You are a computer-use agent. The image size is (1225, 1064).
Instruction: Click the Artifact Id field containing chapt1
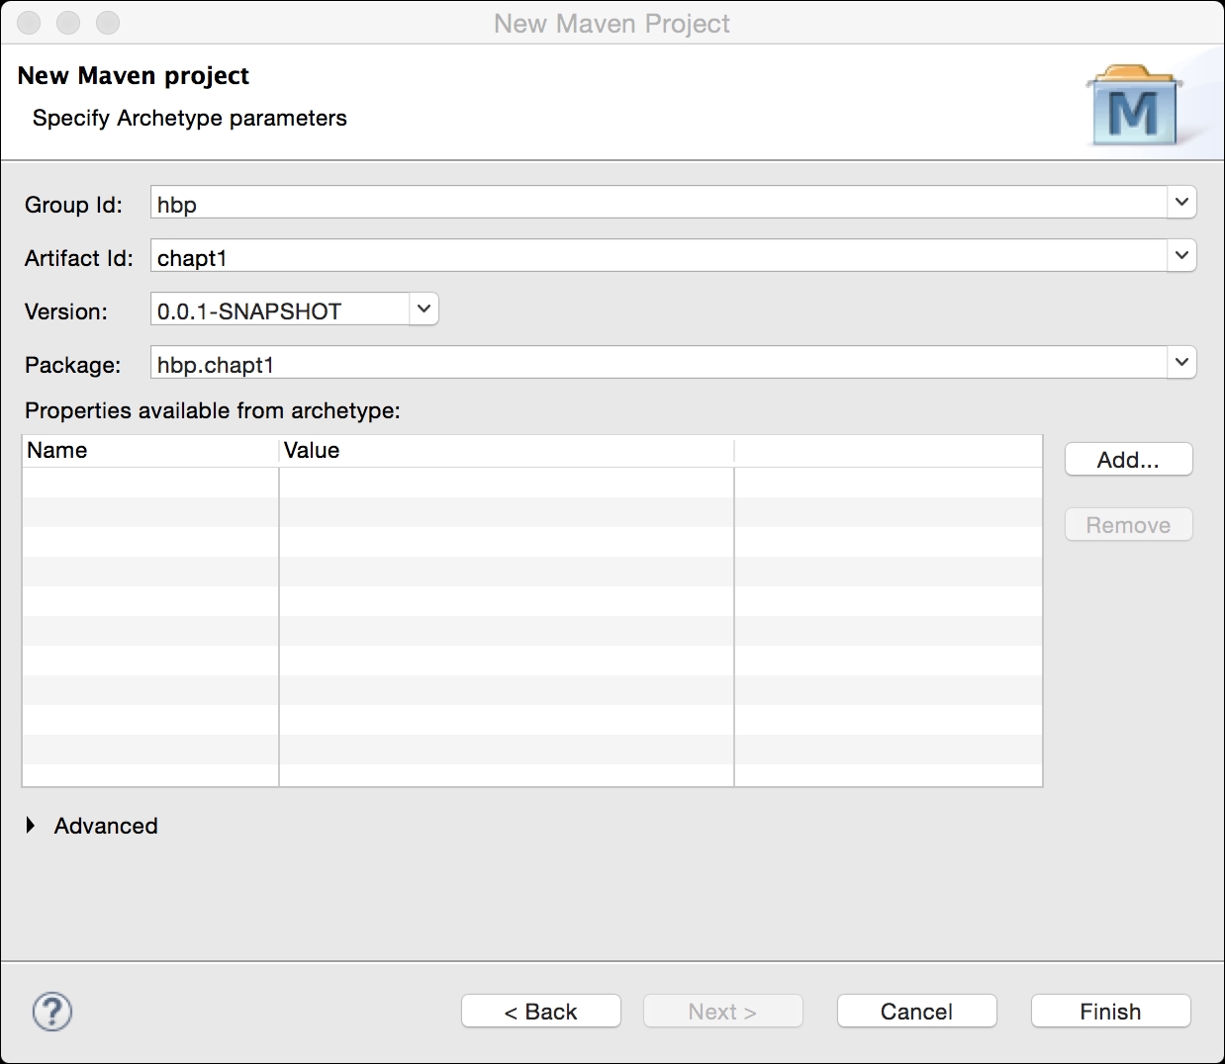point(660,256)
